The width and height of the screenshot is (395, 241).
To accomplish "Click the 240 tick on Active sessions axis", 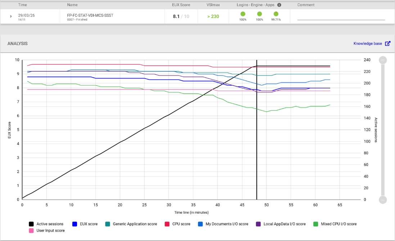I will pos(367,60).
